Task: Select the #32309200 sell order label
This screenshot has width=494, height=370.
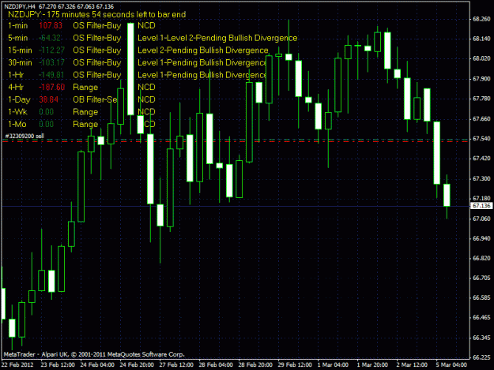Action: tap(25, 136)
